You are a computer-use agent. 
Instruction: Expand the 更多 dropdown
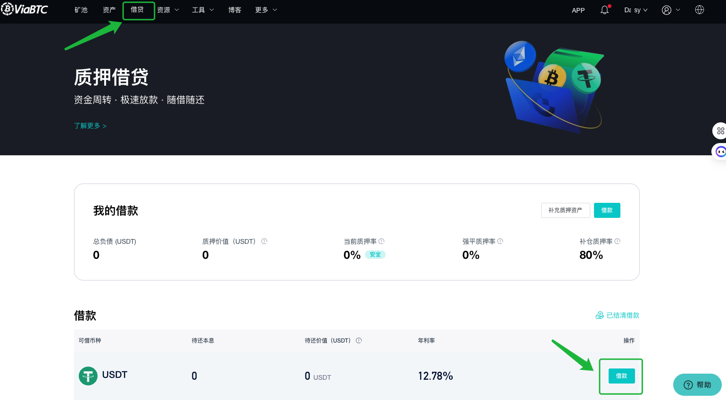265,9
